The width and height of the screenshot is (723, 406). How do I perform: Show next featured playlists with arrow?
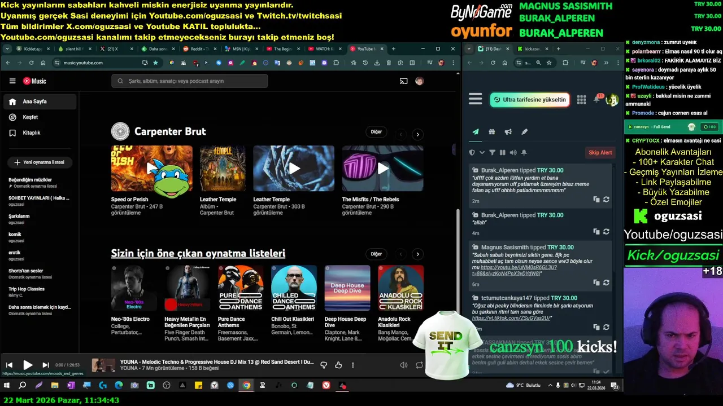point(417,254)
